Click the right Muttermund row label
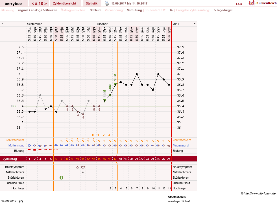The width and height of the screenshot is (277, 208). point(180,145)
